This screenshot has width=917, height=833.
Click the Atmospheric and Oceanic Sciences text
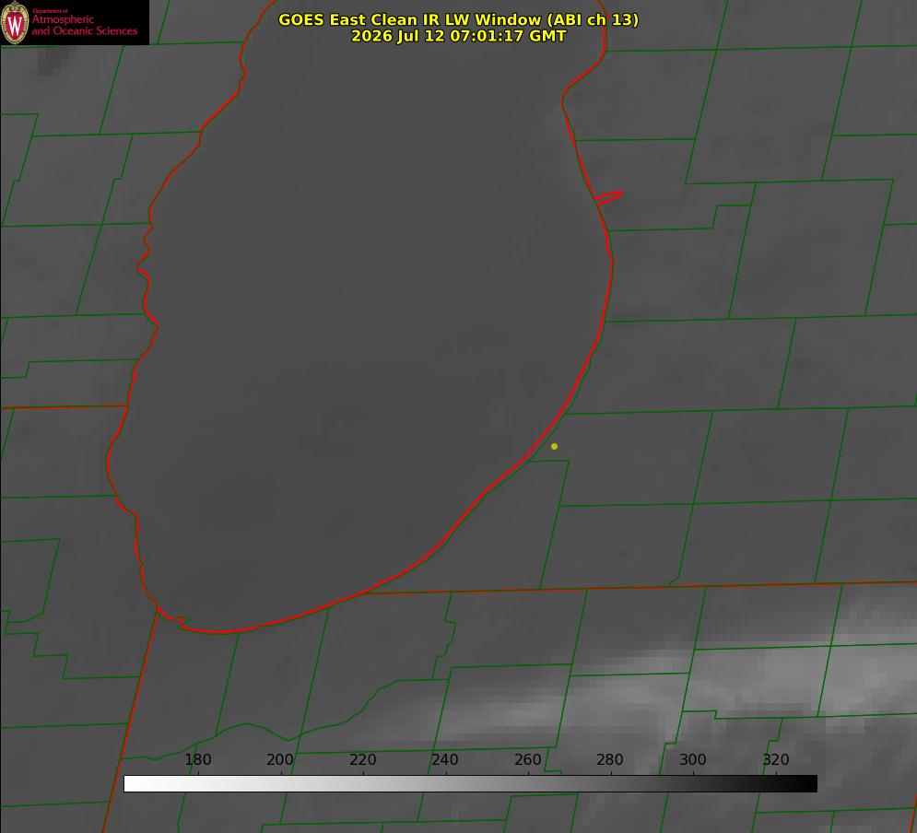point(84,25)
